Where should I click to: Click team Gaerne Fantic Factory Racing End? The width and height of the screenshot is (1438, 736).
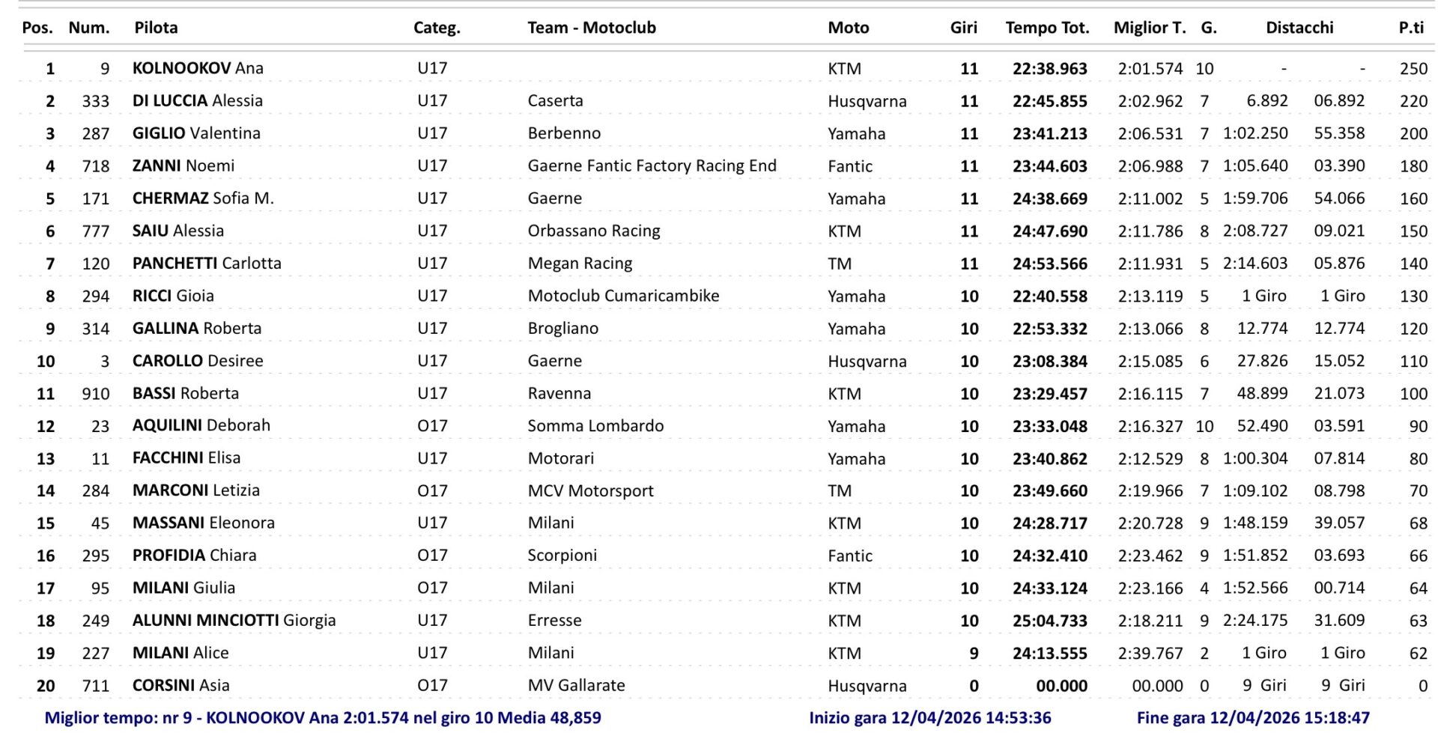click(x=652, y=166)
